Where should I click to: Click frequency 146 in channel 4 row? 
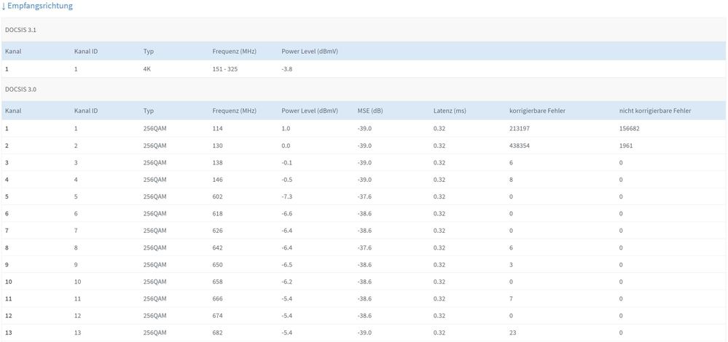point(218,180)
